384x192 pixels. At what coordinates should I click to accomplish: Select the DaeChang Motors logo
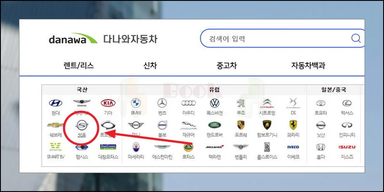tap(108, 147)
